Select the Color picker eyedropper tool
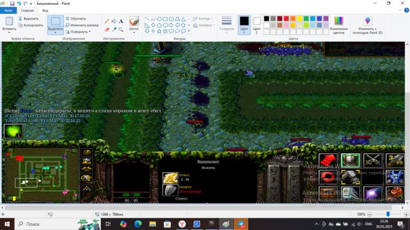Screen dimensions: 410x230 (x=114, y=29)
